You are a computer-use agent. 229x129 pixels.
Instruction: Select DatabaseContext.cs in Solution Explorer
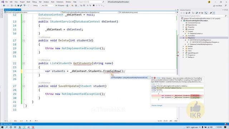tap(196, 33)
